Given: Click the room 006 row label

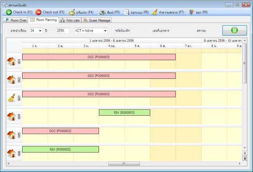Looking at the screenshot, I should coord(19,153).
